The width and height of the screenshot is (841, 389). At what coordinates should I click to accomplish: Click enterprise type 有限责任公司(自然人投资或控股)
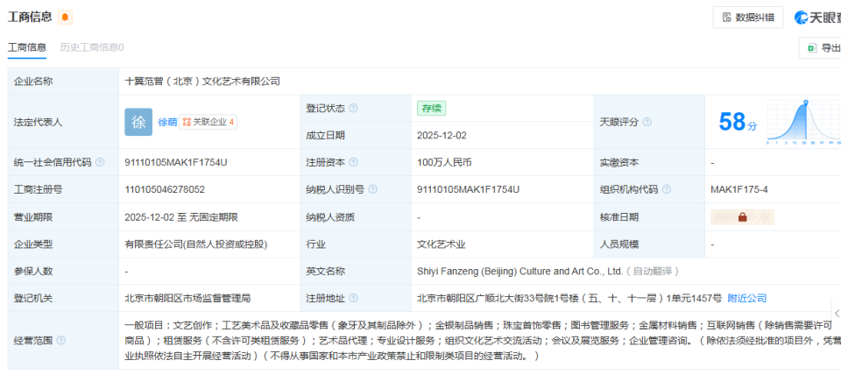coord(195,244)
